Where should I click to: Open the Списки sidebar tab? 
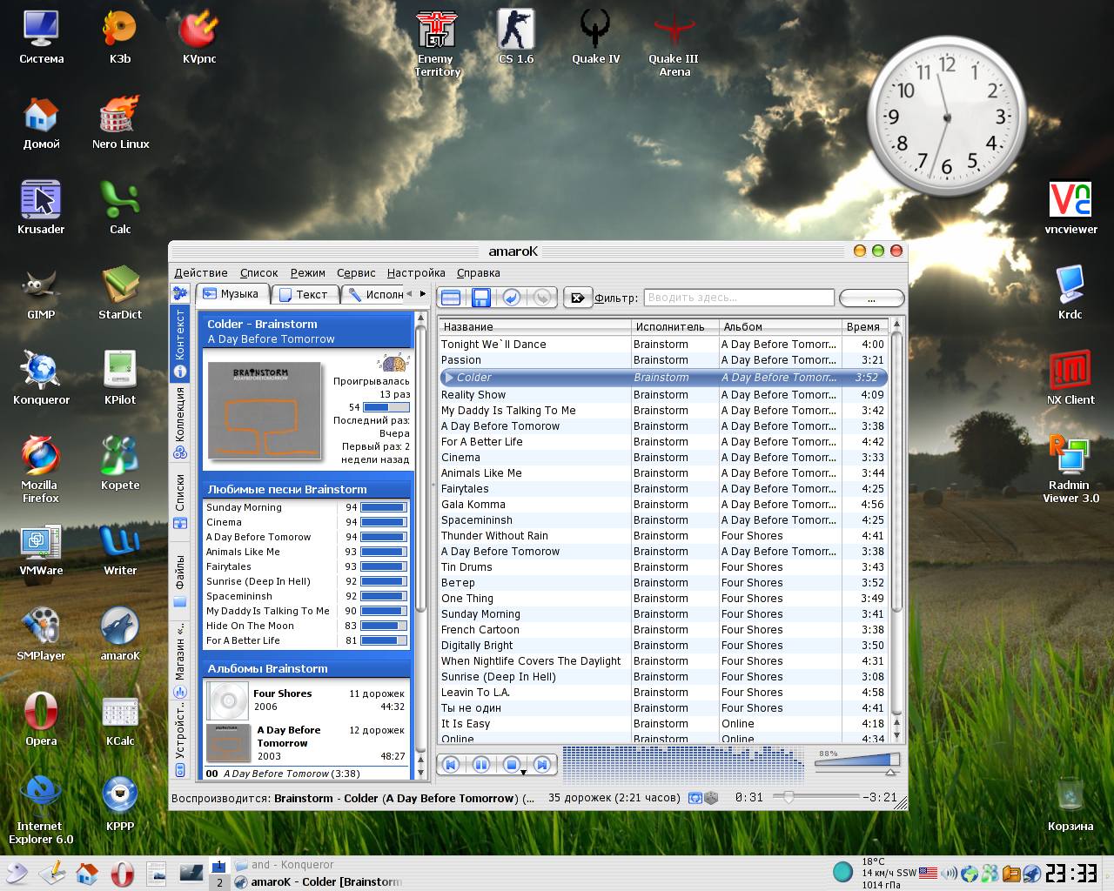[180, 500]
